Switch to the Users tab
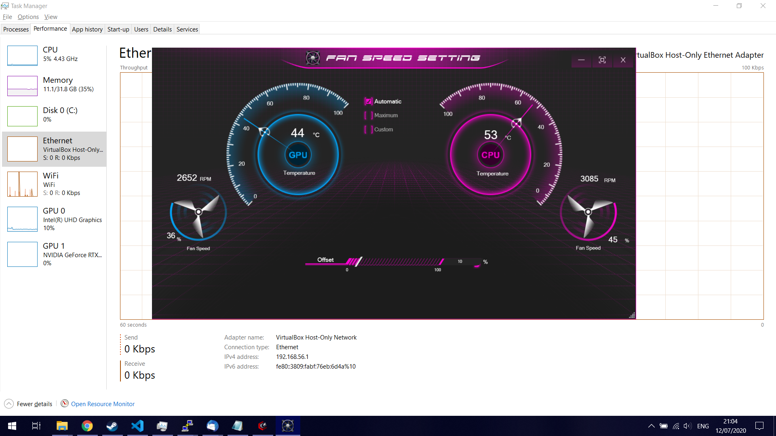This screenshot has height=436, width=776. [141, 29]
